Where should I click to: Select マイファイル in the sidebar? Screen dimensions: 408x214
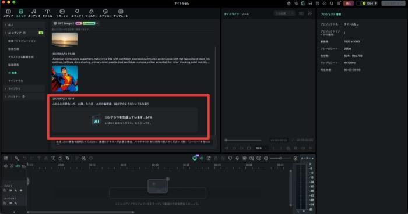(16, 80)
